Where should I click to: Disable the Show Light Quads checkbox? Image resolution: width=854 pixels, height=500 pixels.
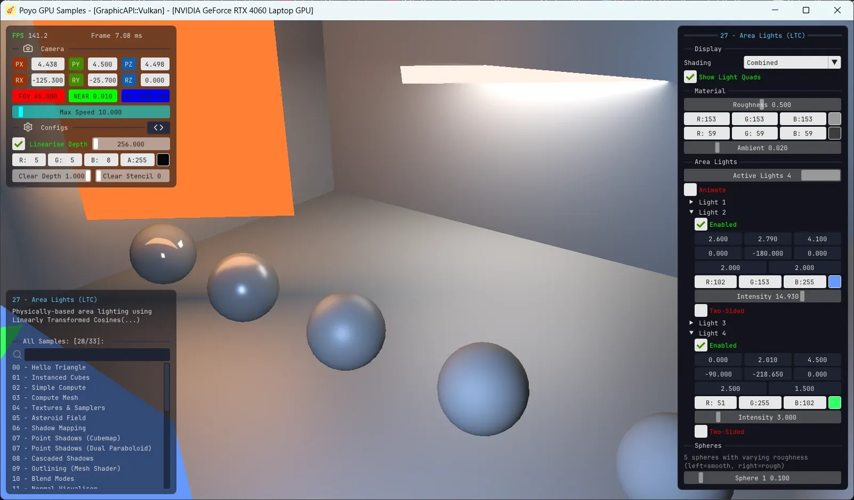690,77
